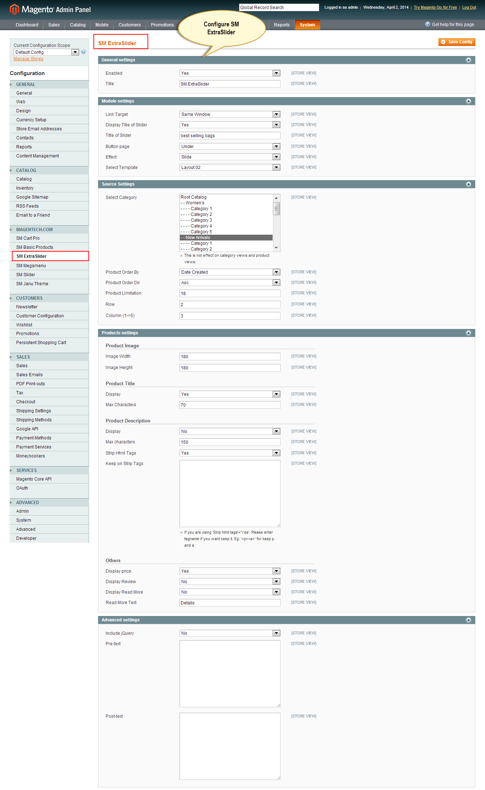Open the Enabled dropdown
The image size is (485, 790).
230,73
